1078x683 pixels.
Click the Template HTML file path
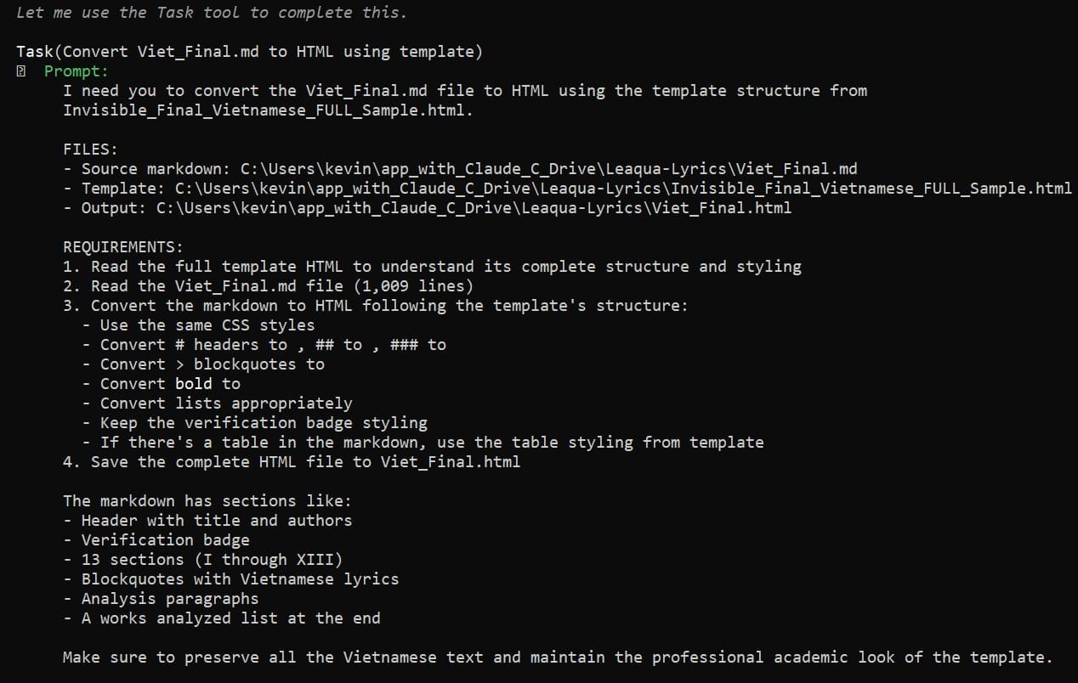point(623,189)
